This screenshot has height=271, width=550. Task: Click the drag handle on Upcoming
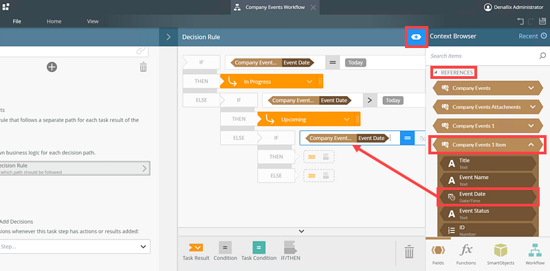coord(357,119)
